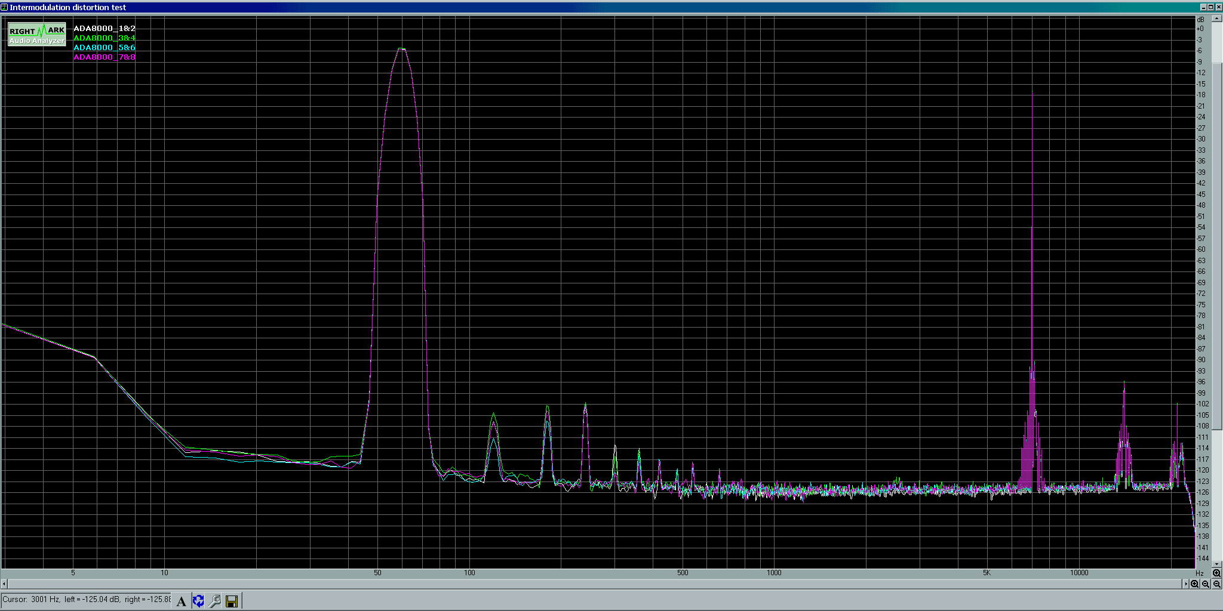
Task: Click the horizontal scrollbar left arrow
Action: click(x=4, y=584)
